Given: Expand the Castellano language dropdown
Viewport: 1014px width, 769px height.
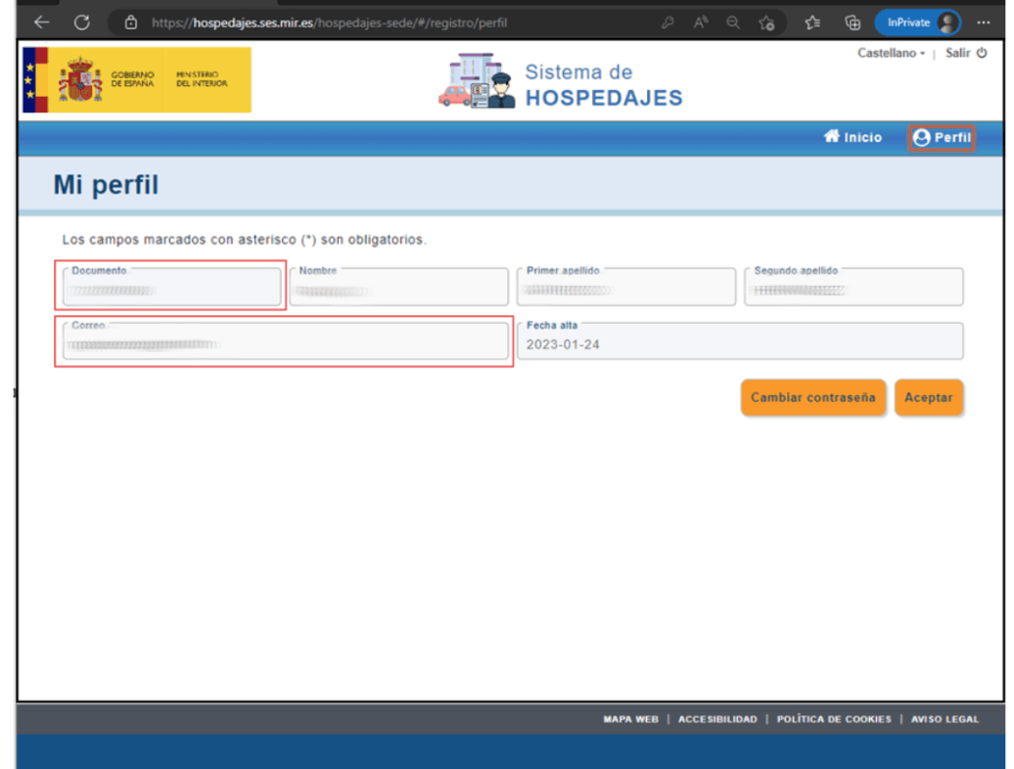Looking at the screenshot, I should coord(891,53).
